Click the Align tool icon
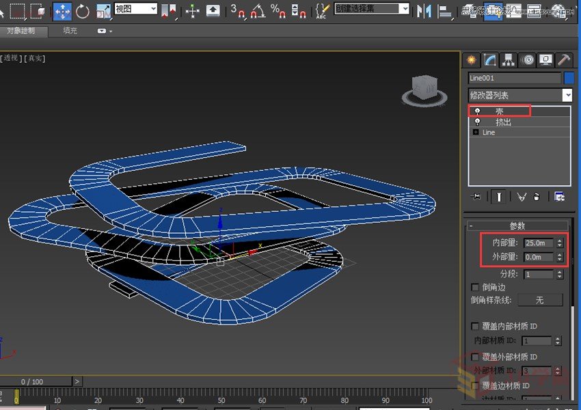The width and height of the screenshot is (581, 410). (x=444, y=11)
